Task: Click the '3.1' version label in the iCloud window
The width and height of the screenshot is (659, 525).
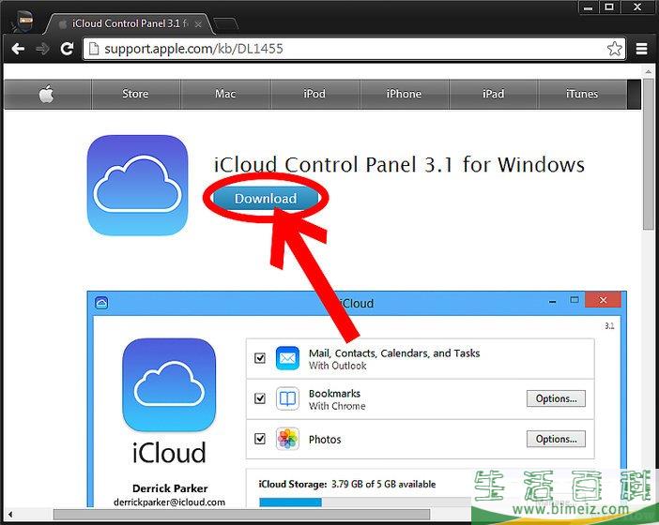Action: 609,326
